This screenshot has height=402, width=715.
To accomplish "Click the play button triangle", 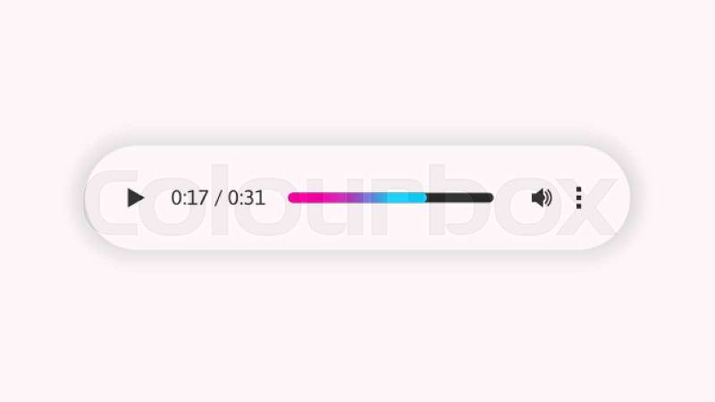I will [136, 197].
